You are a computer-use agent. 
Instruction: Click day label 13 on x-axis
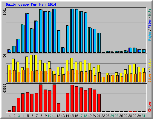click(x=63, y=116)
